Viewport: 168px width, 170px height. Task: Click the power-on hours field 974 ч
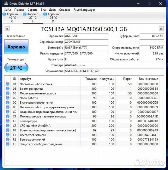pos(152,59)
